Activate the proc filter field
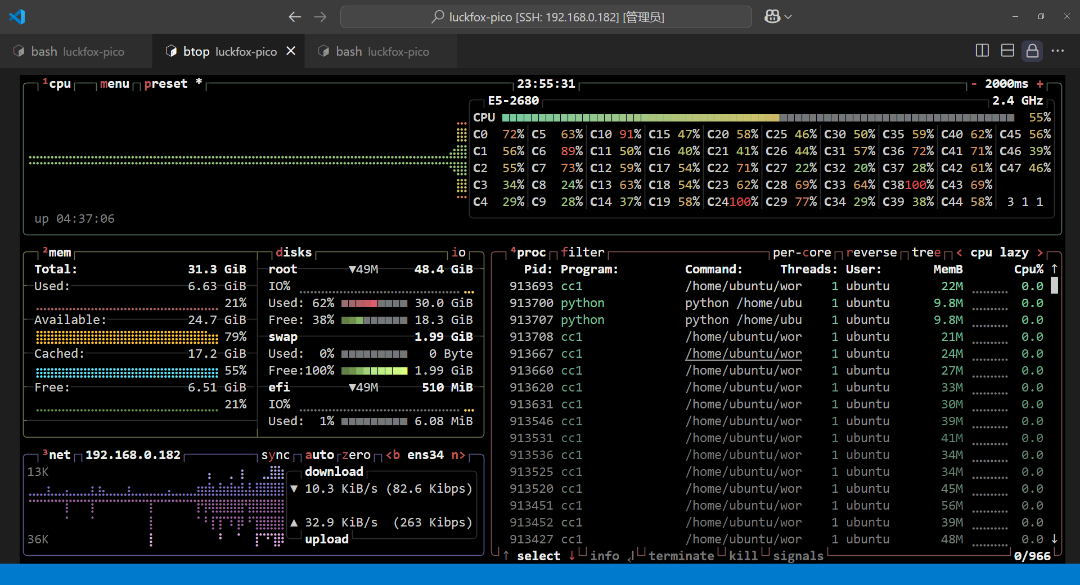The image size is (1080, 585). click(583, 253)
